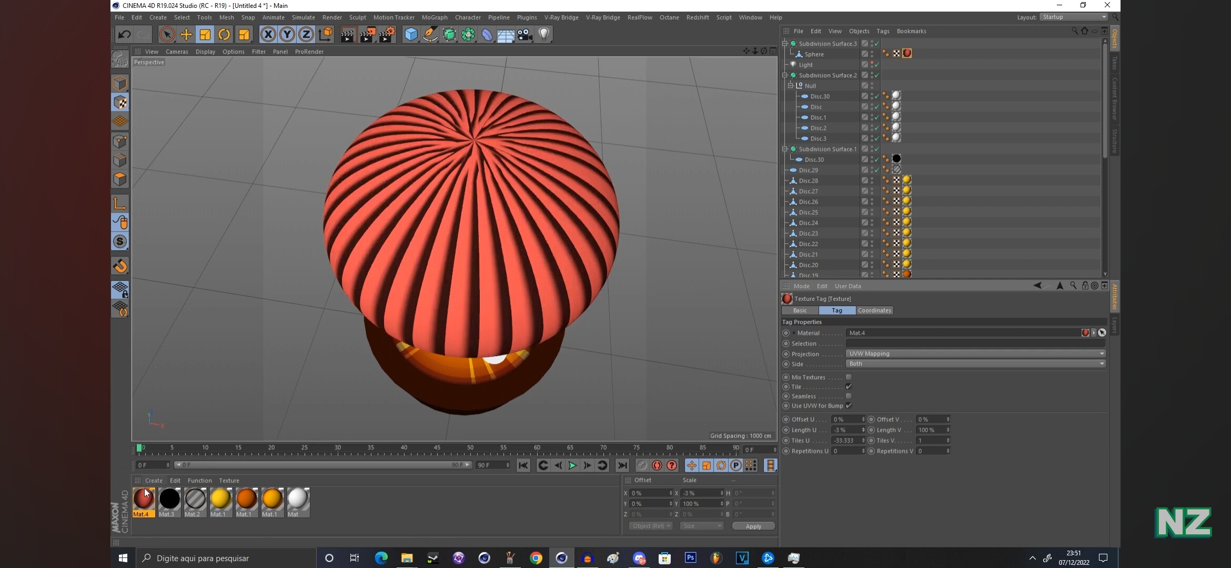The width and height of the screenshot is (1231, 568).
Task: Click the Light object toolbar icon
Action: 544,35
